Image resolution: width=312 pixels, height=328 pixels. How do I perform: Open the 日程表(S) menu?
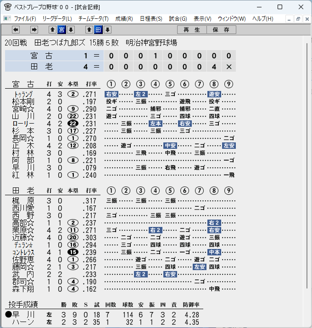[x=151, y=19]
